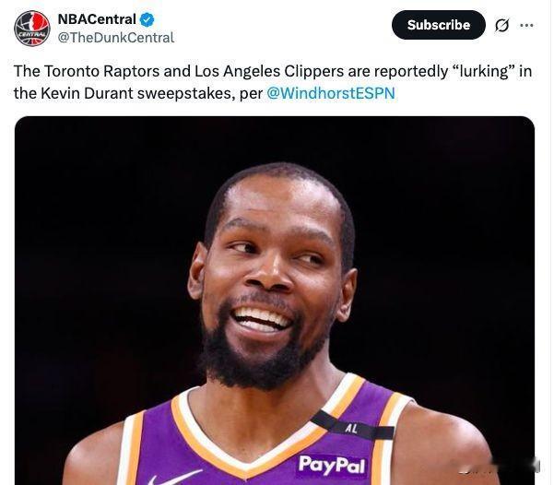Viewport: 554px width, 485px height.
Task: Open the three-dot more options menu
Action: pyautogui.click(x=526, y=25)
